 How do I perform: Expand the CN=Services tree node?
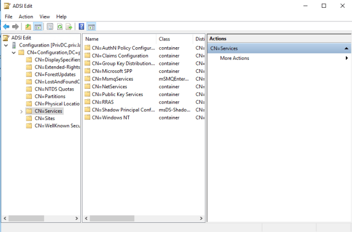point(21,111)
